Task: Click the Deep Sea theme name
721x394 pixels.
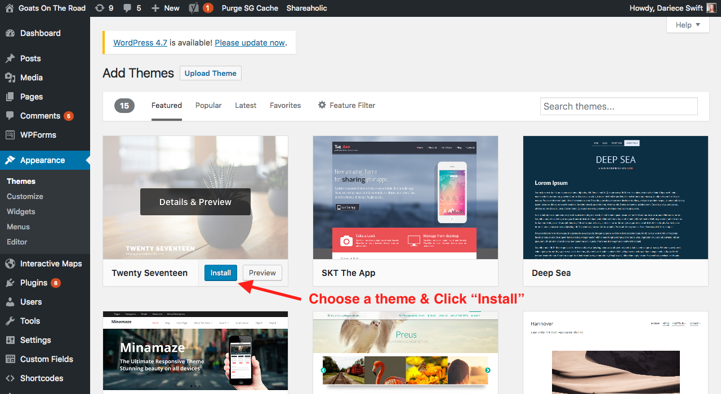Action: 551,273
